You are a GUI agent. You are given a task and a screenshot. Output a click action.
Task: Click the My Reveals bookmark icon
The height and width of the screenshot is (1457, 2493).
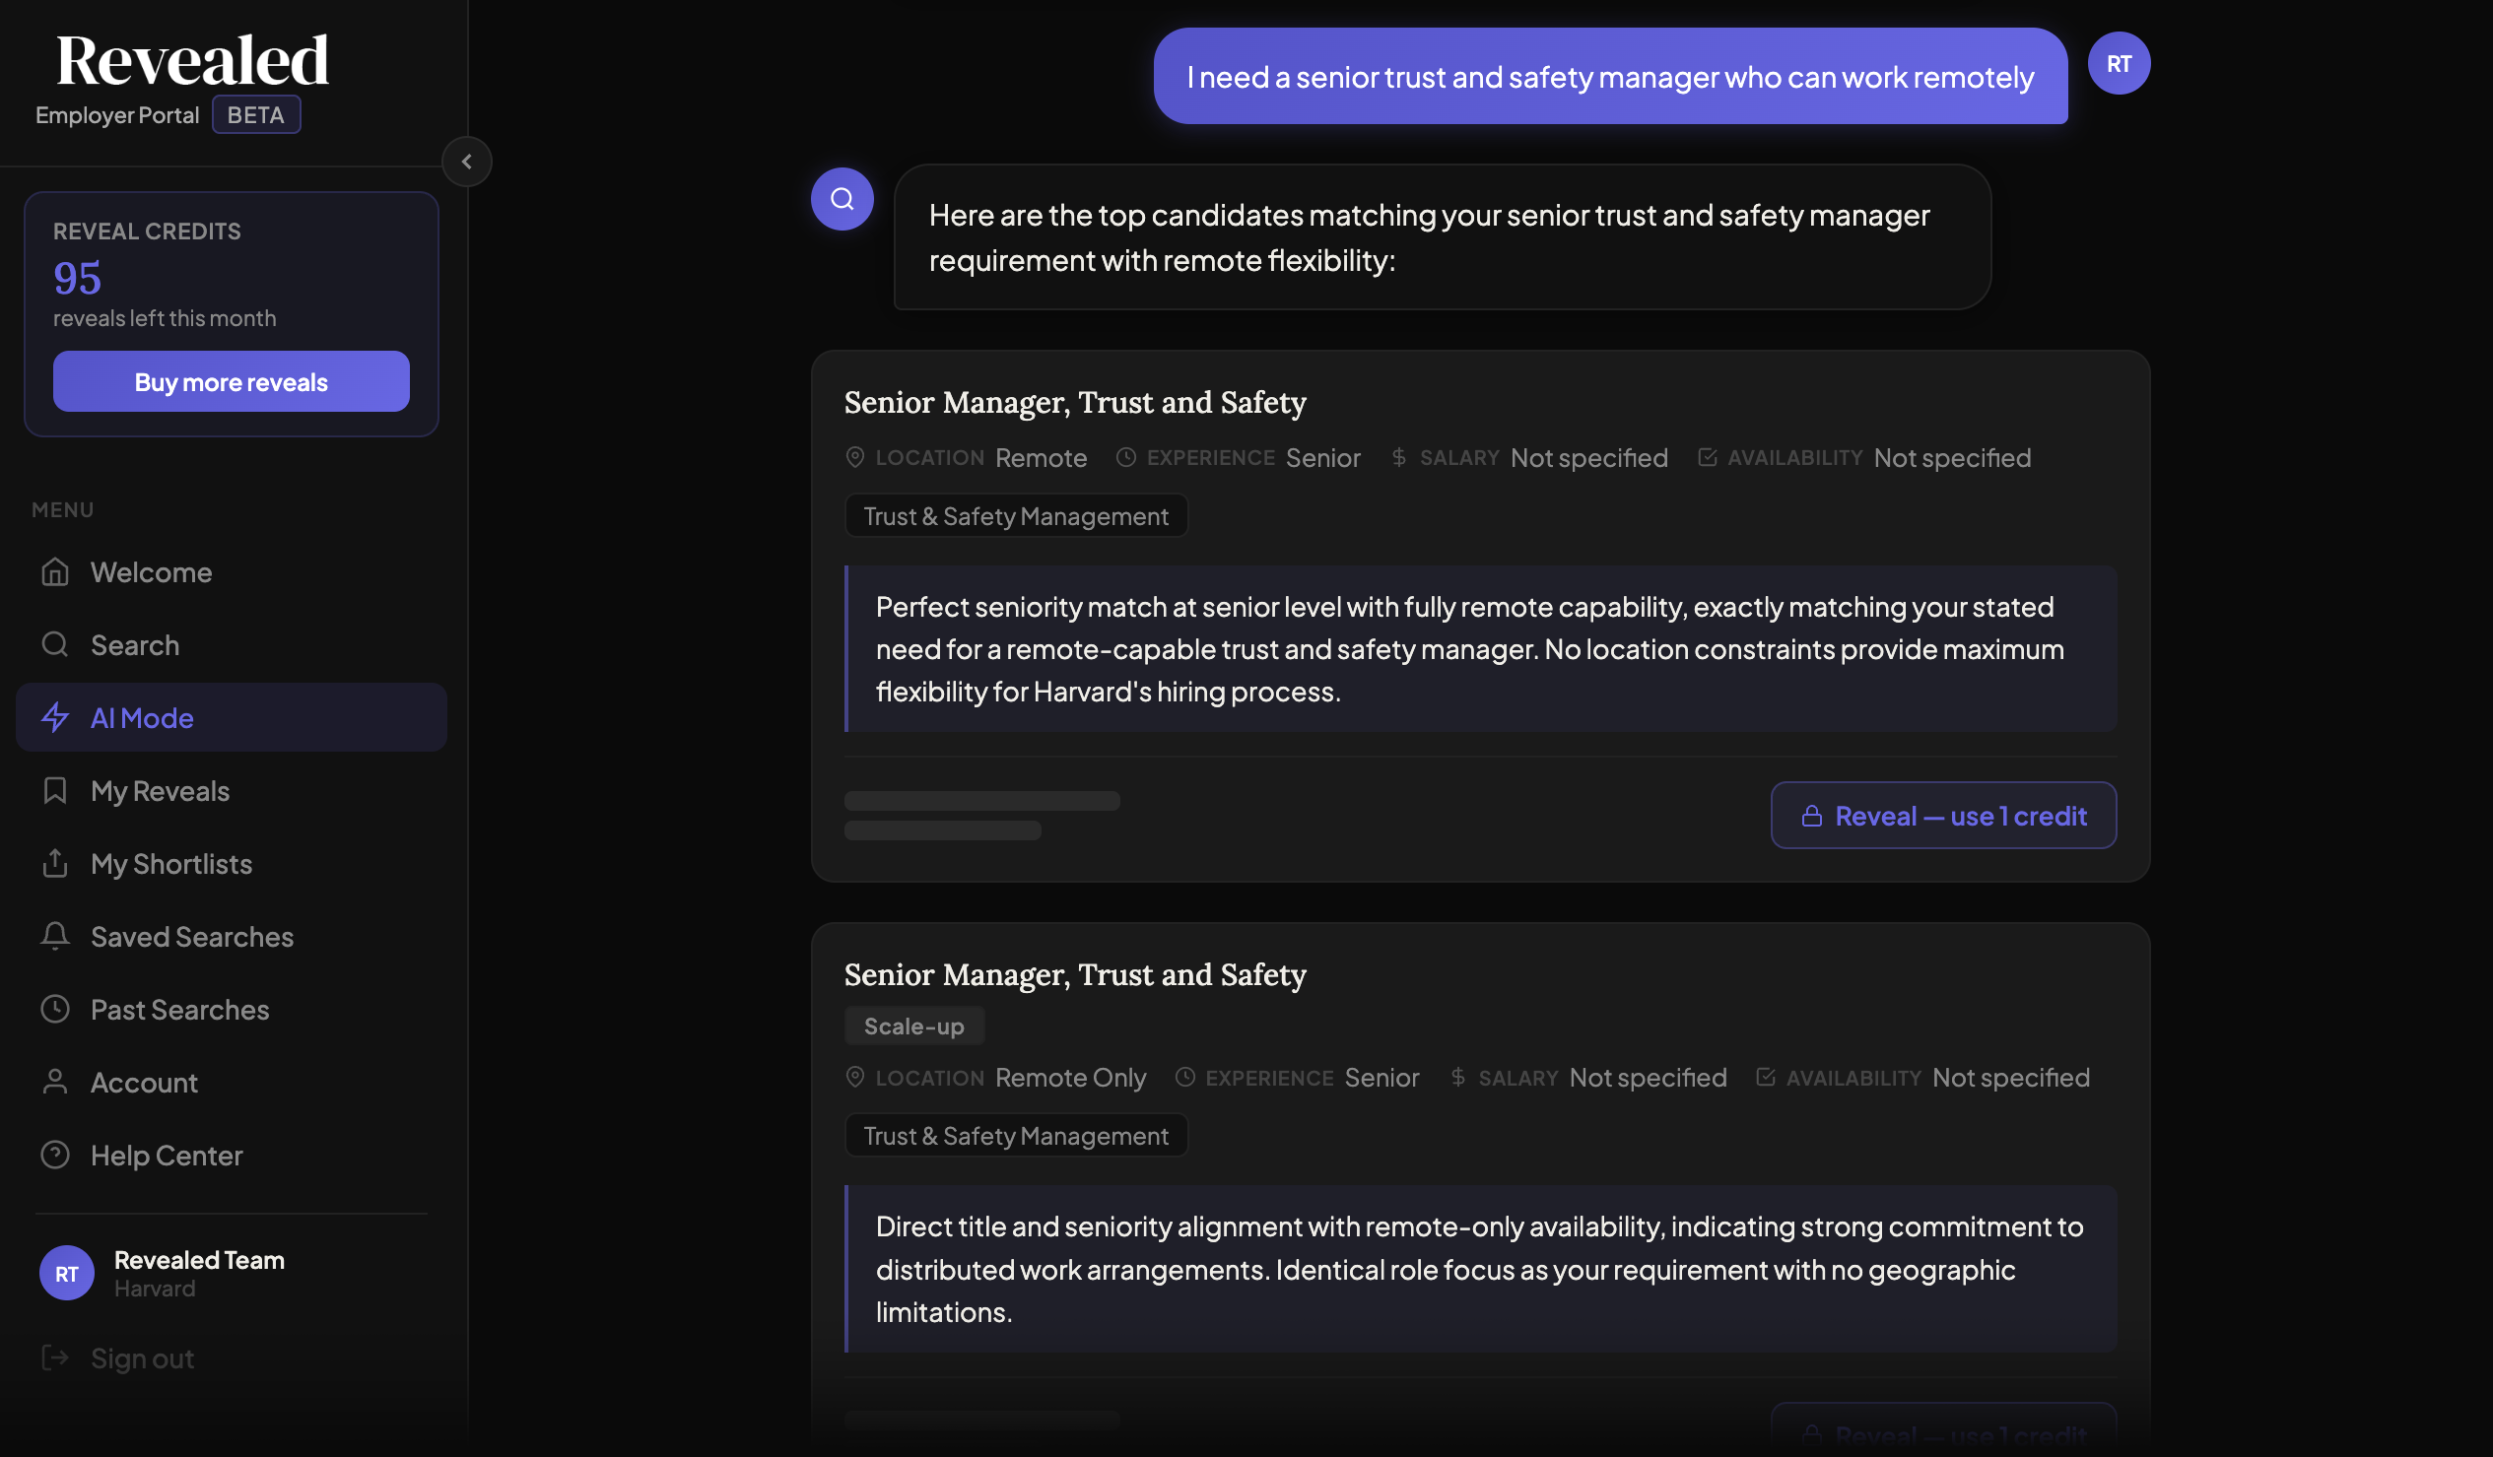pyautogui.click(x=55, y=790)
